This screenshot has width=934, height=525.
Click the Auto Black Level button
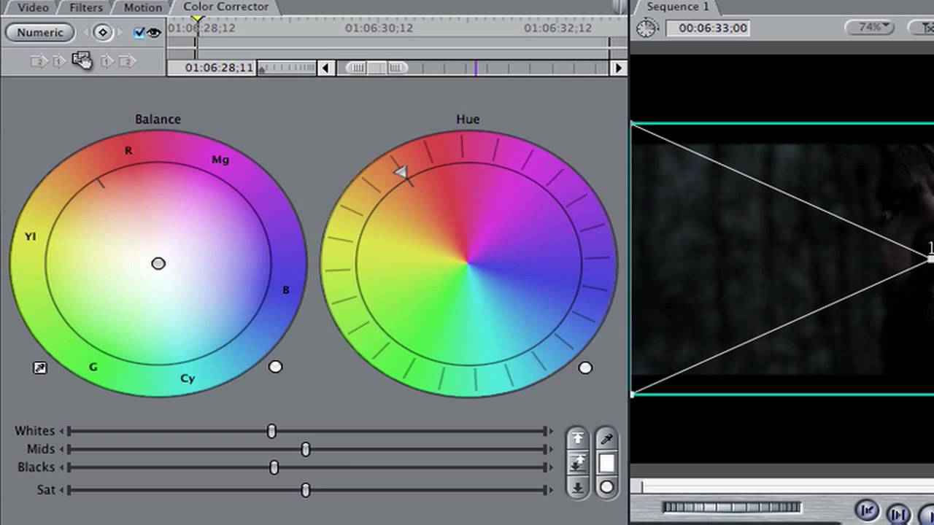tap(578, 487)
